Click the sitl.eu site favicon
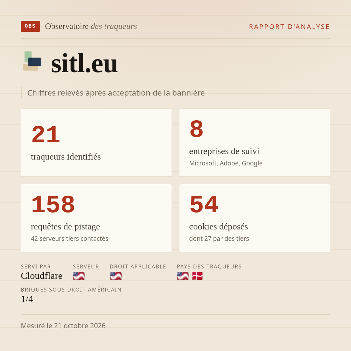 [32, 61]
